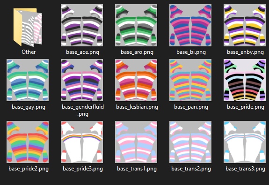Screen dimensions: 269x185
Task: Click the "base_pride2.png" file name
Action: 29,169
